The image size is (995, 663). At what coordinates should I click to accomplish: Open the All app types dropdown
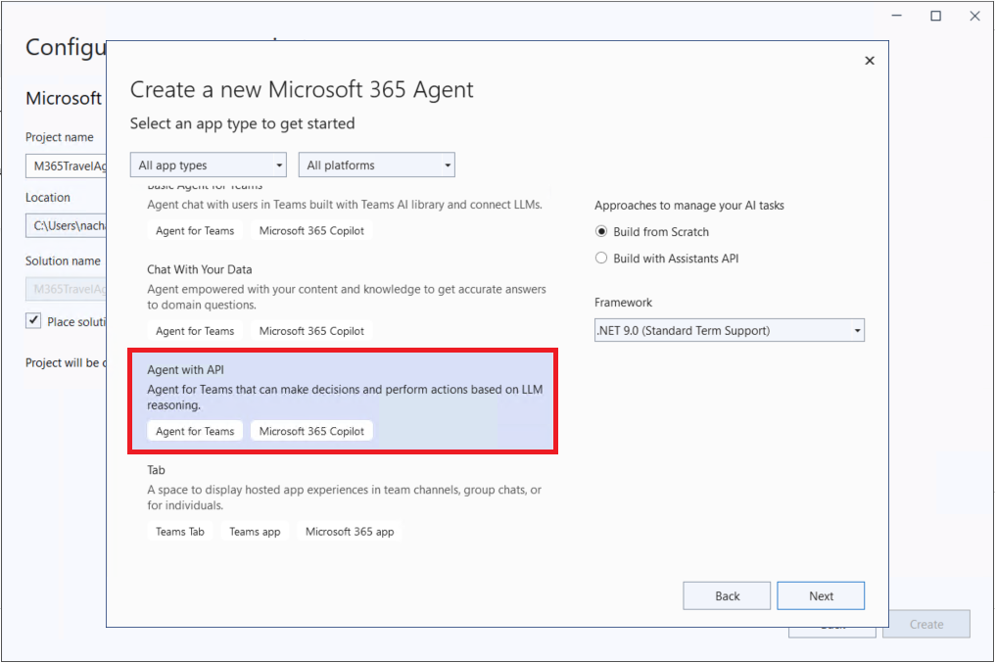[208, 166]
